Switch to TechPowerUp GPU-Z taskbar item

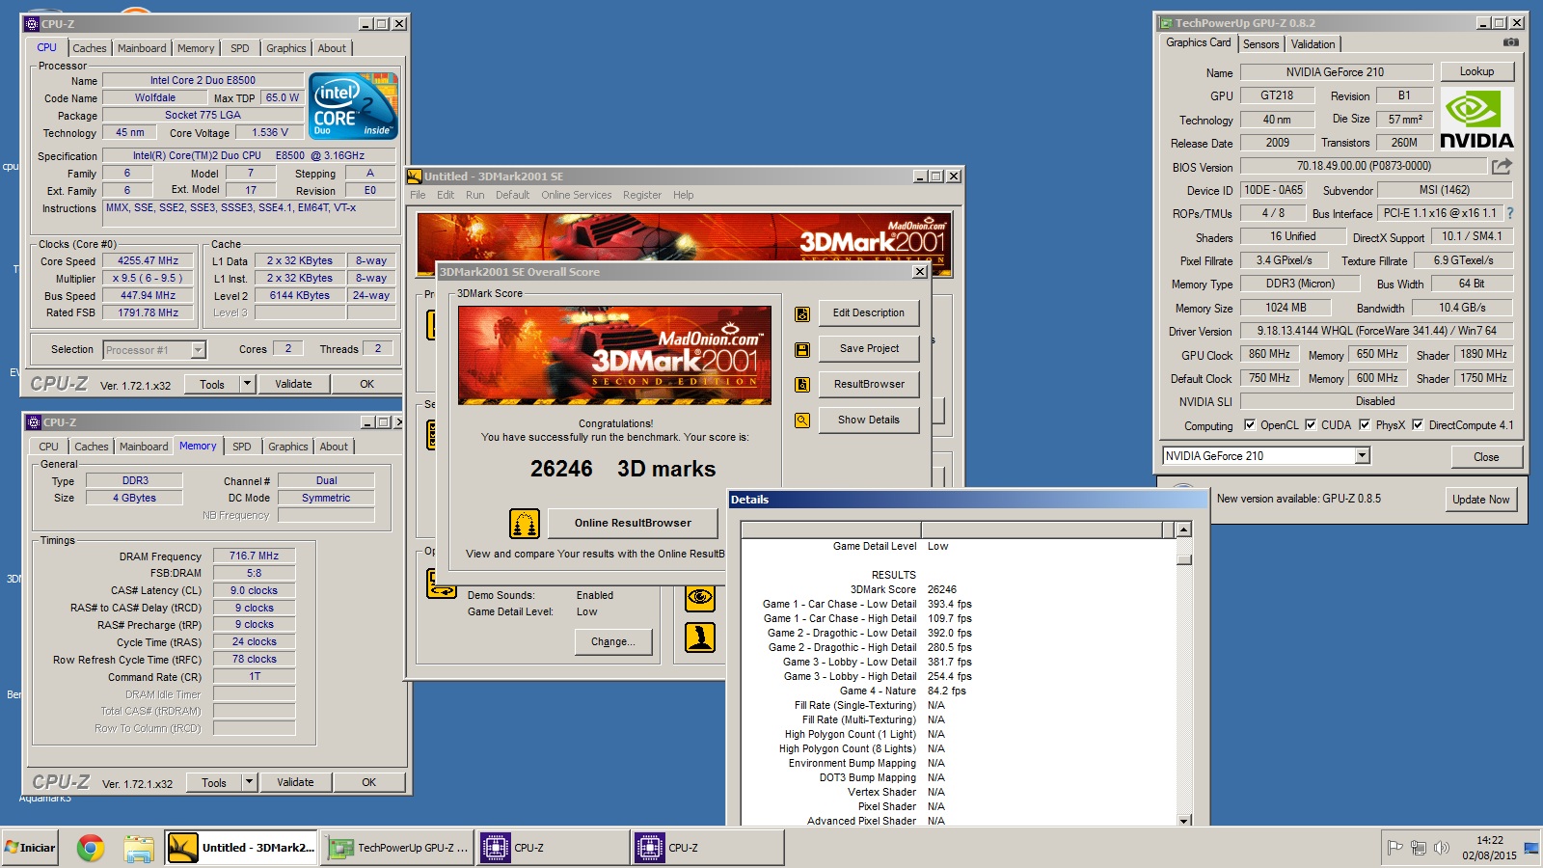point(397,848)
